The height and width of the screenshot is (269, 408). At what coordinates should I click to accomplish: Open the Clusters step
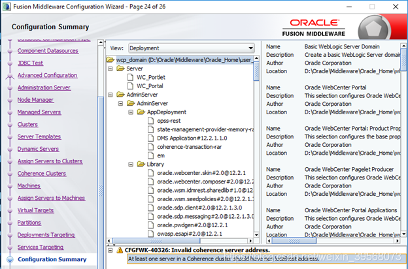click(27, 125)
